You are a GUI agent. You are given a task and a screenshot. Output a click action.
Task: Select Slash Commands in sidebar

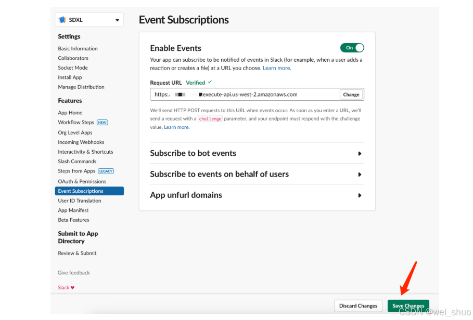(77, 162)
